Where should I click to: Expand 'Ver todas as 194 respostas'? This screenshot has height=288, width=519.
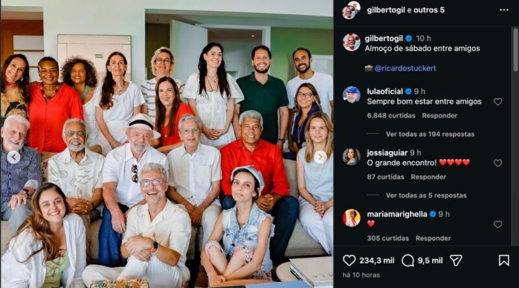click(430, 134)
